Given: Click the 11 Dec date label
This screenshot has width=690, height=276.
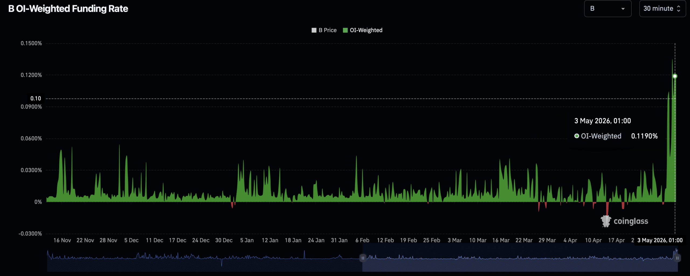Looking at the screenshot, I should click(154, 240).
